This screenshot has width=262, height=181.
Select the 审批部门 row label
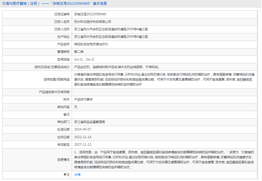(63, 122)
